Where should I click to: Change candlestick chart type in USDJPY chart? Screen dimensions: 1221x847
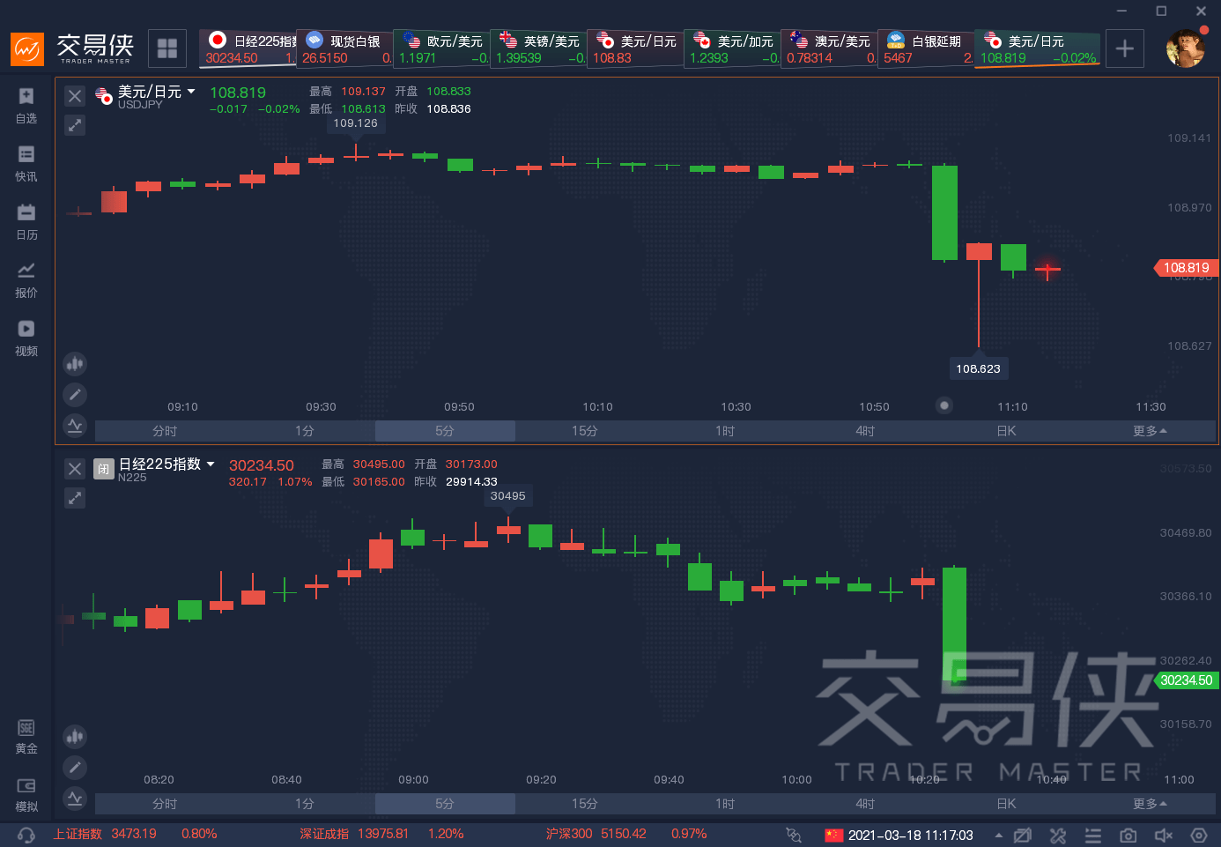(75, 363)
